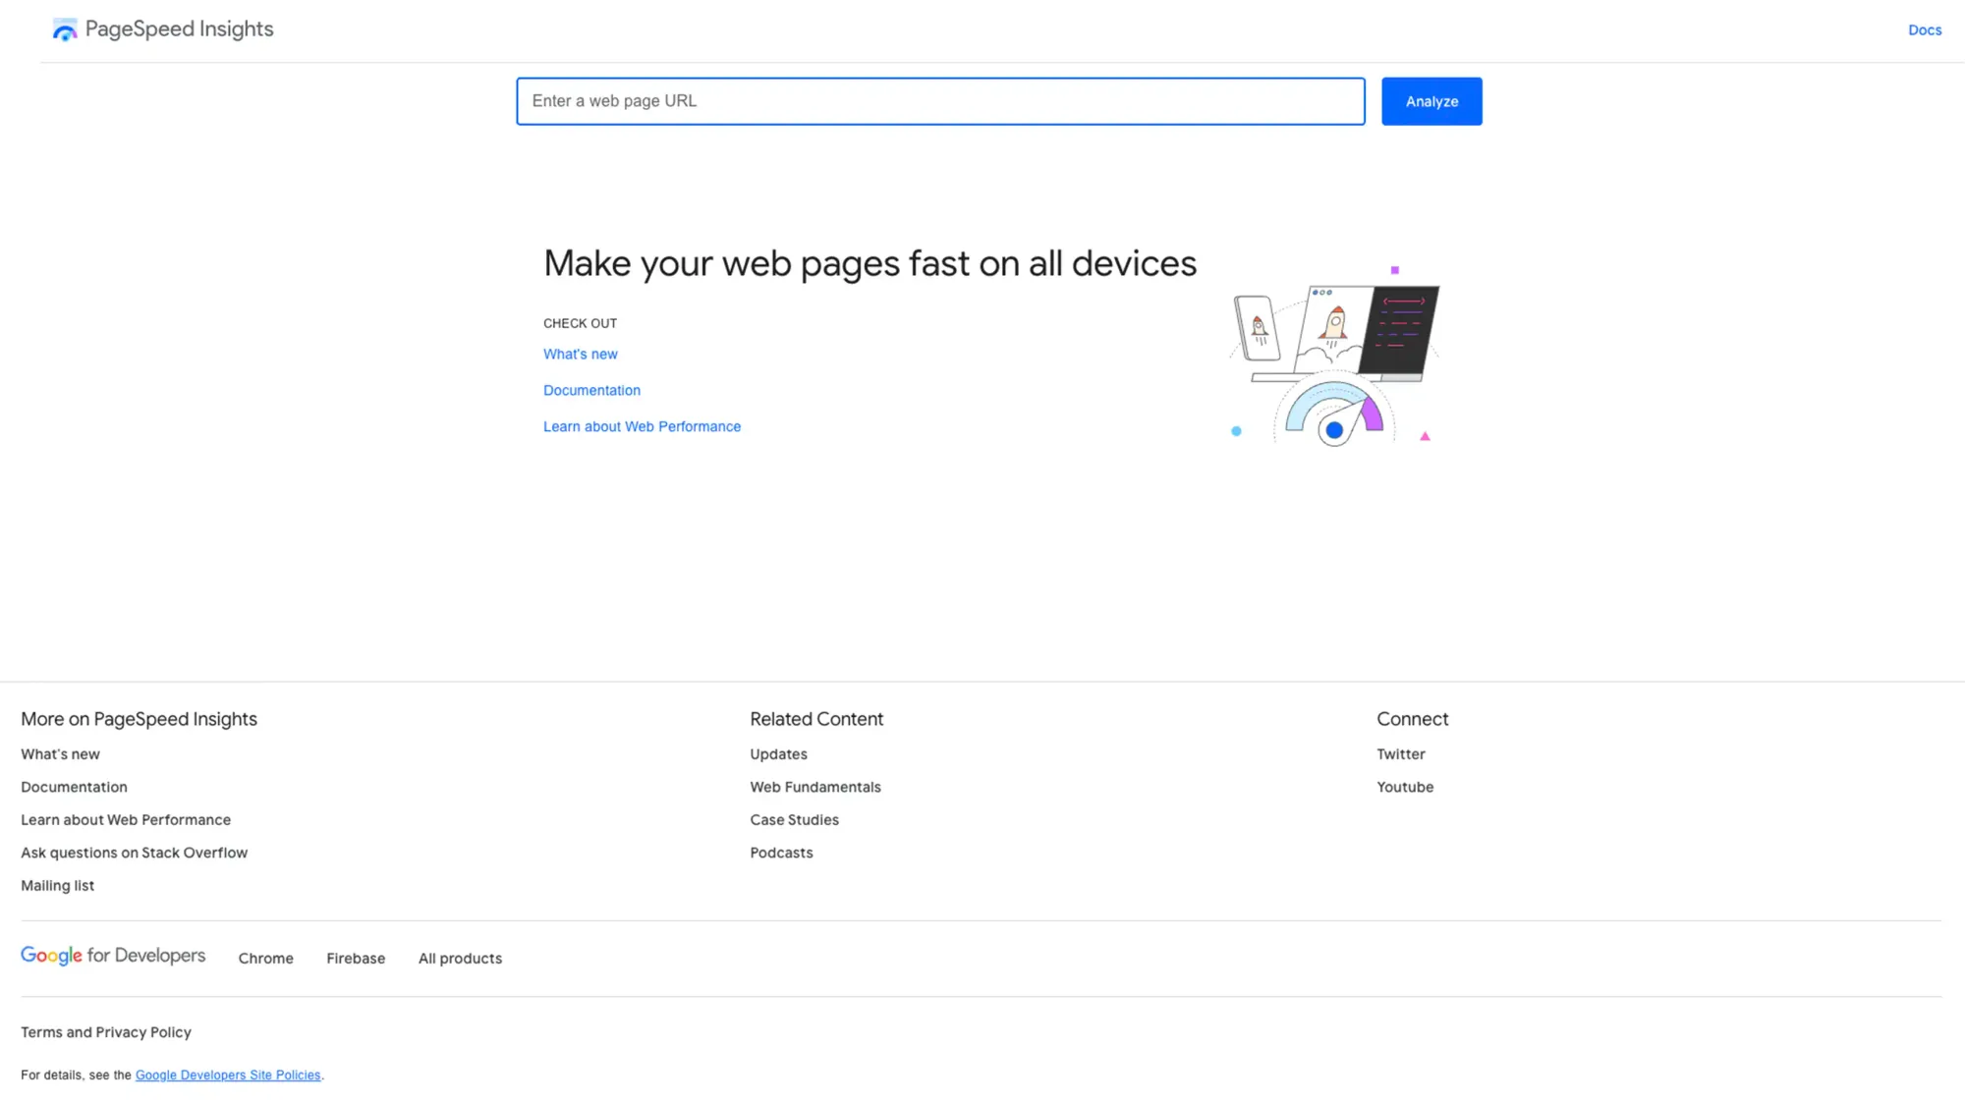
Task: Open the Firebase footer link
Action: coord(356,959)
